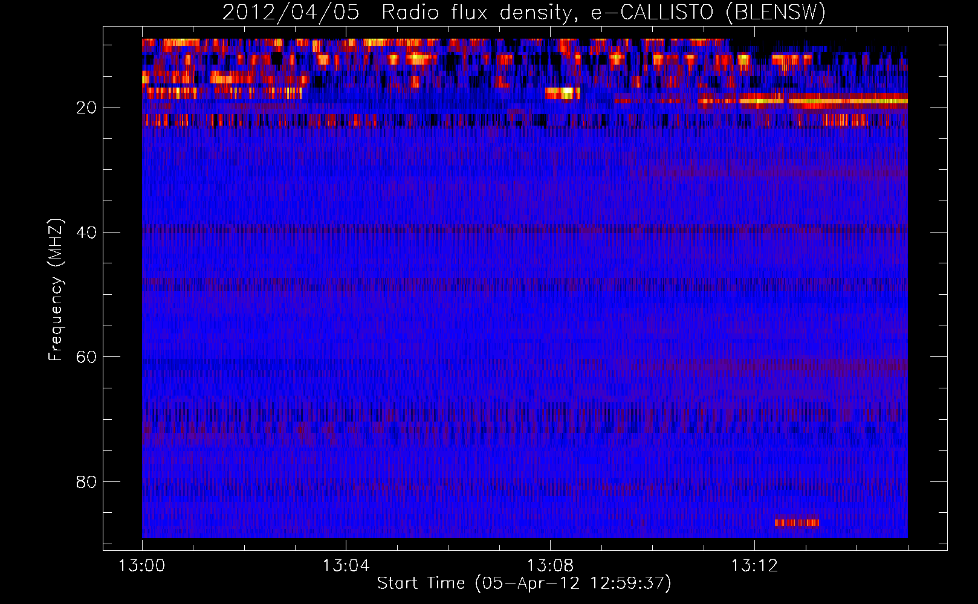Click the 13:12 time tick label
The image size is (978, 604).
(x=754, y=566)
